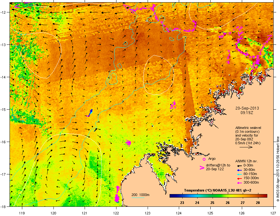Click the longitude axis label '119'

pyautogui.click(x=22, y=213)
